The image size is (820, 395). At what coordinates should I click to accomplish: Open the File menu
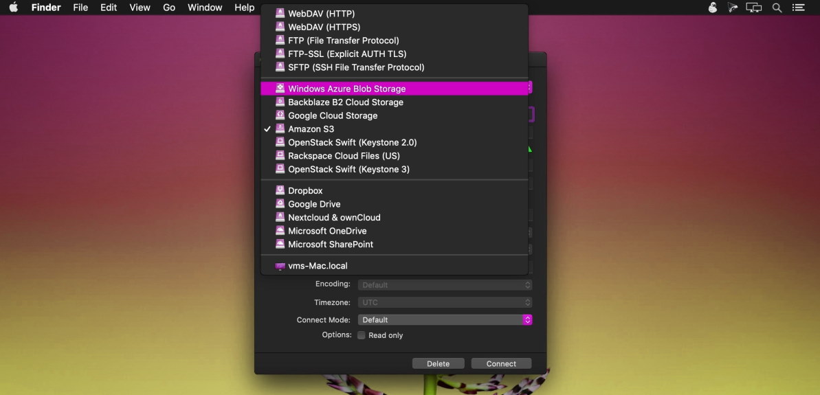[x=80, y=8]
